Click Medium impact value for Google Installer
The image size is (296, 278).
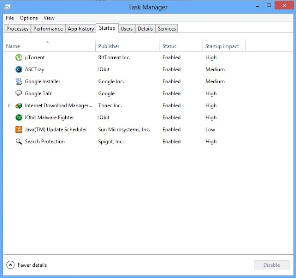point(215,81)
